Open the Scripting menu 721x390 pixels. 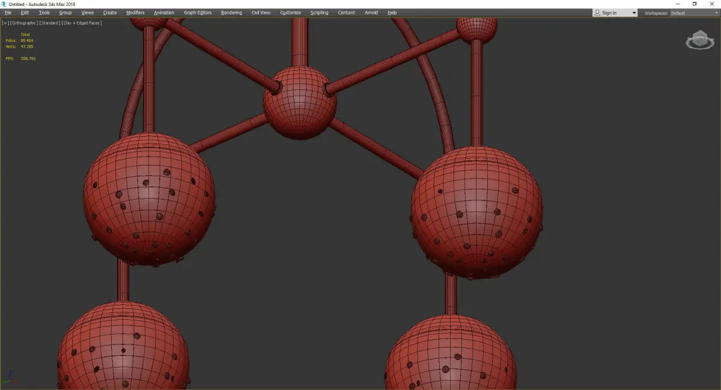pyautogui.click(x=319, y=13)
